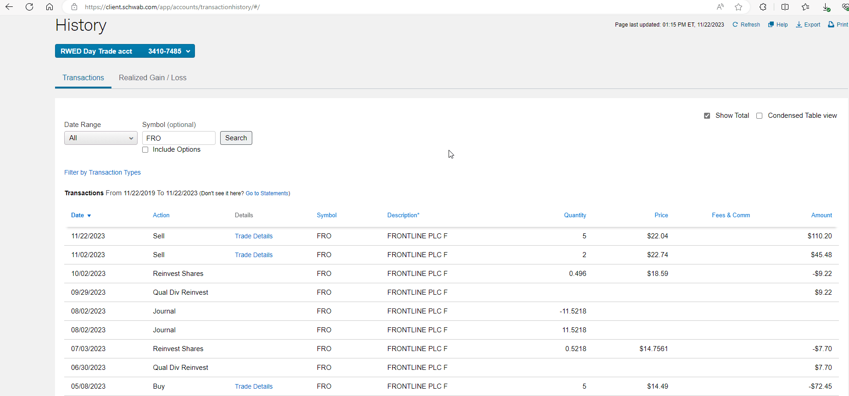849x396 pixels.
Task: Open Trade Details for 11/22/2023 sell
Action: click(254, 236)
